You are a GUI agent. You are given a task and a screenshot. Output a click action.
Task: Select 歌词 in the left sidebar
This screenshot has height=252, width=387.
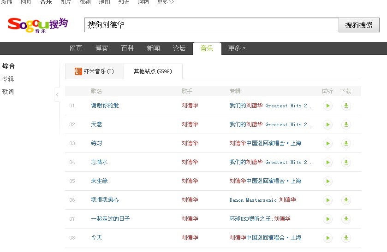click(x=8, y=92)
